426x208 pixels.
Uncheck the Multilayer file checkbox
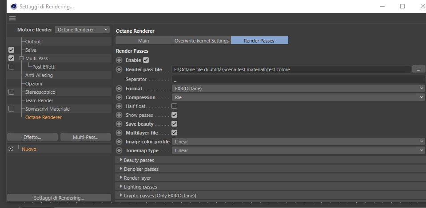pyautogui.click(x=175, y=133)
